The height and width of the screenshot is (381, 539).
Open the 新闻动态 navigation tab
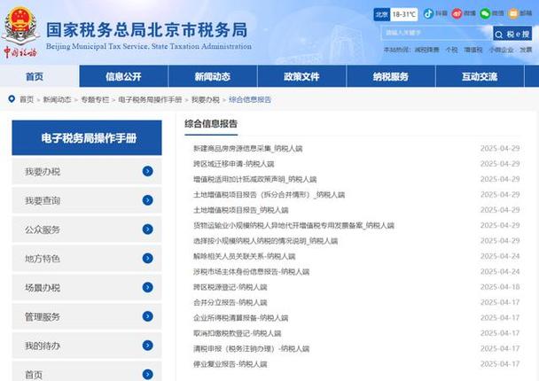pos(213,76)
